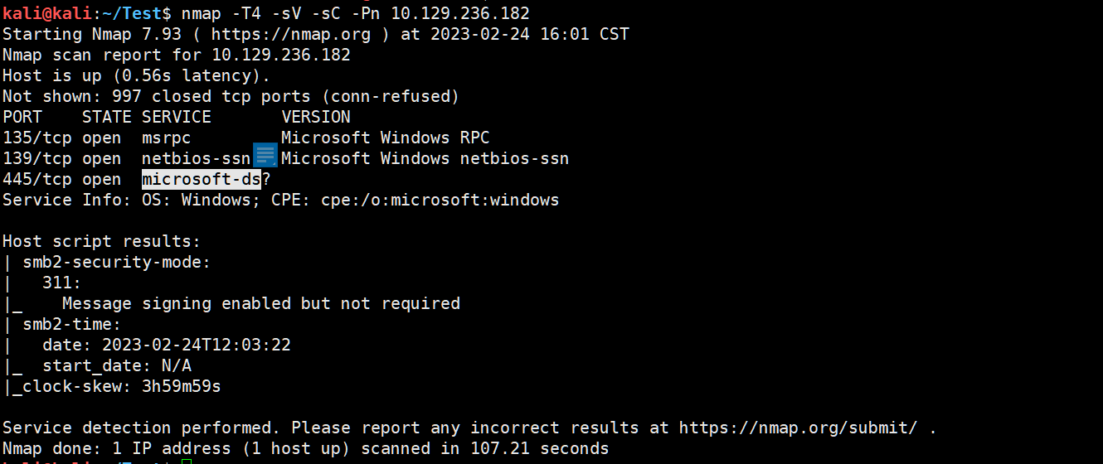Viewport: 1103px width, 464px height.
Task: Click the Message signing enabled line
Action: [x=260, y=304]
